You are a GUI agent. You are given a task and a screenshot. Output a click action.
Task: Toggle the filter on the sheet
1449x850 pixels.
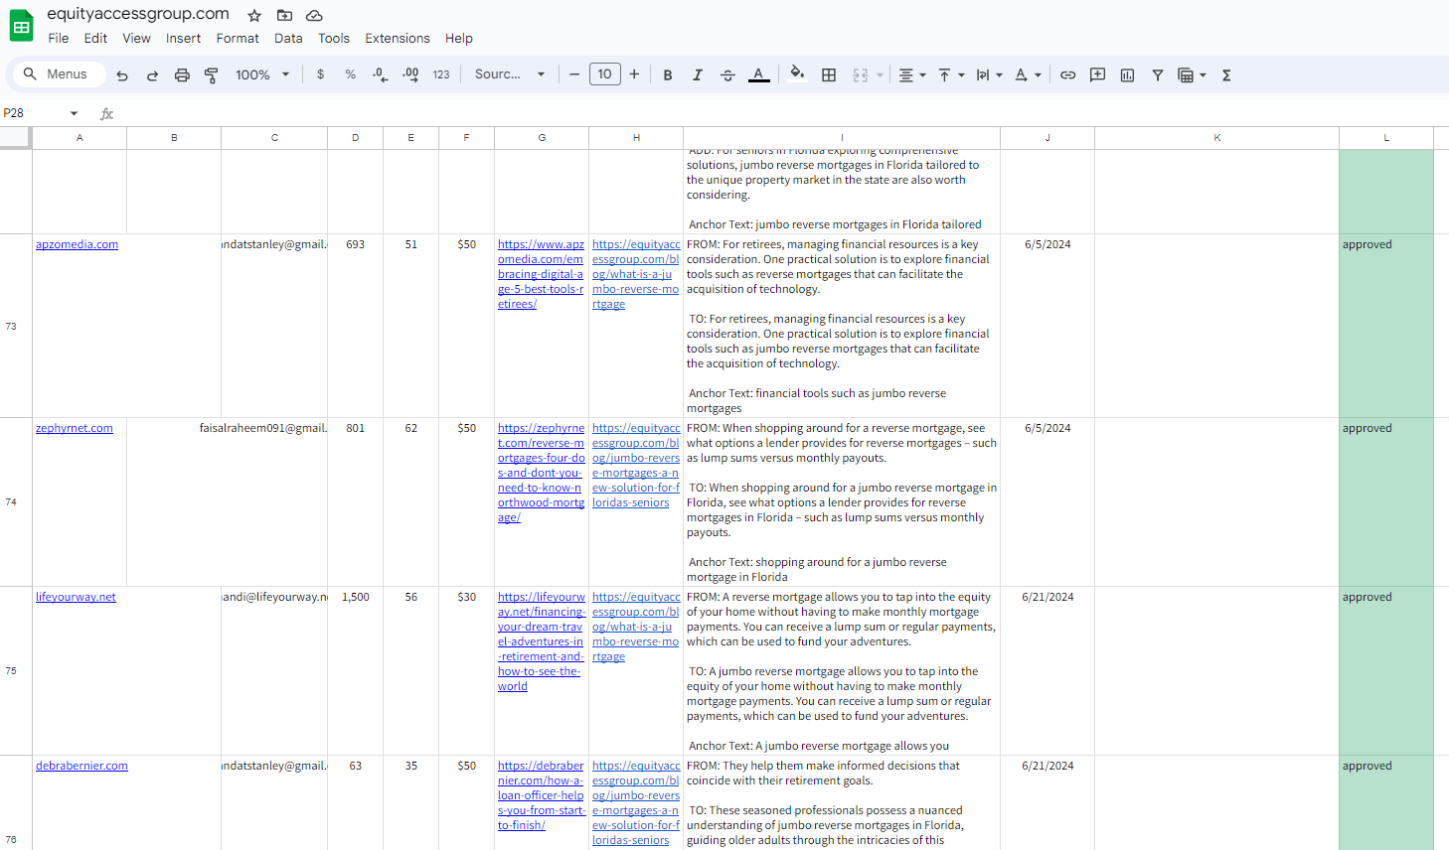click(1158, 74)
